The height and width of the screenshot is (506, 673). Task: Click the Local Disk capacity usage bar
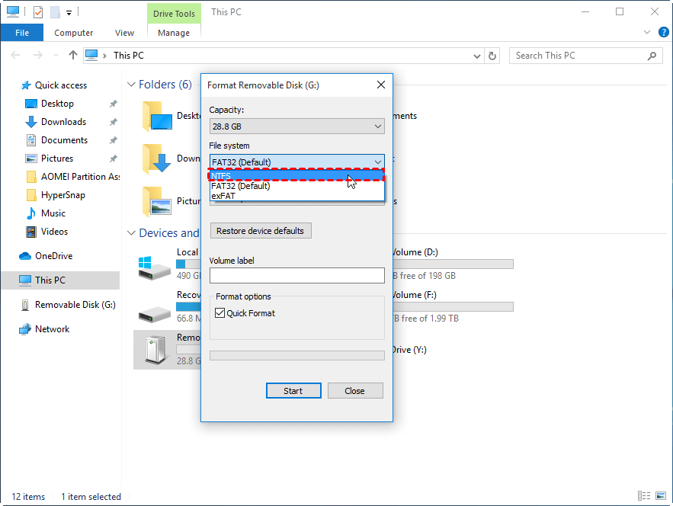pos(187,264)
